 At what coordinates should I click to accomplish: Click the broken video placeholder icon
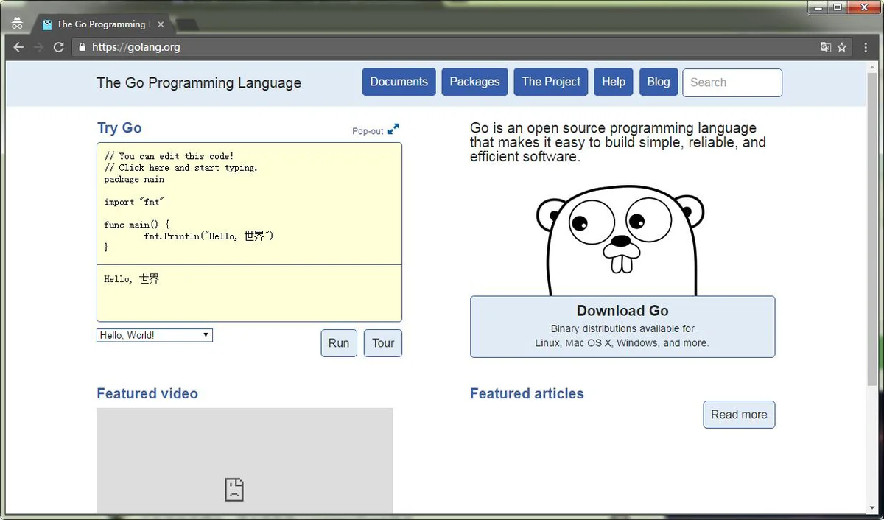coord(234,489)
